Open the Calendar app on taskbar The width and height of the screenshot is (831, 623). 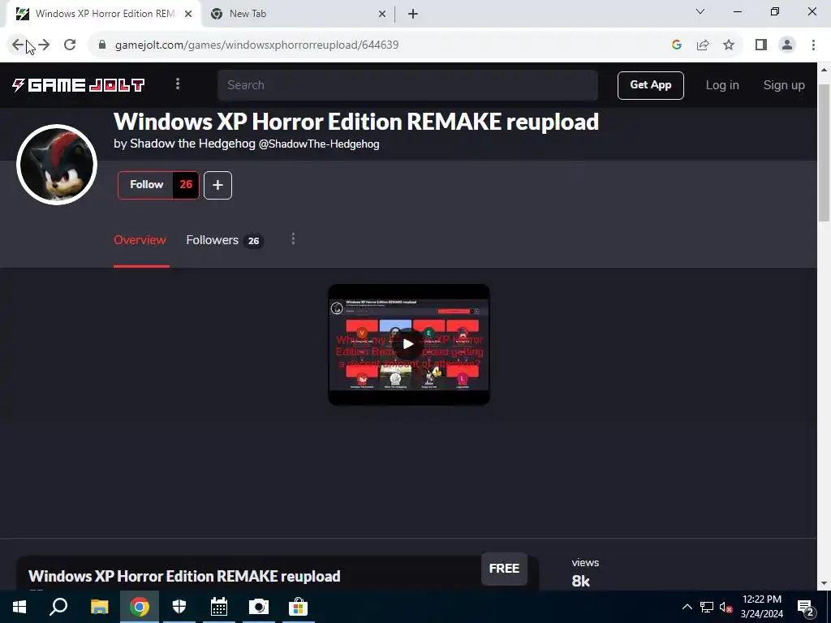pyautogui.click(x=219, y=607)
